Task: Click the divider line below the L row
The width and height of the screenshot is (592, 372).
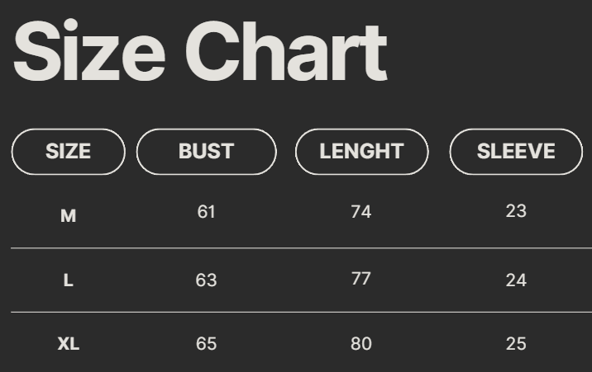Action: 298,312
